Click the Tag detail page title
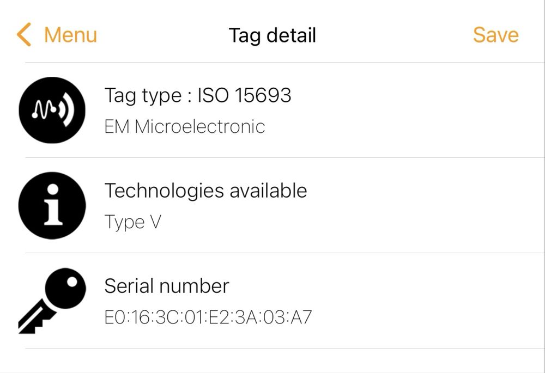This screenshot has width=545, height=373. click(x=272, y=35)
